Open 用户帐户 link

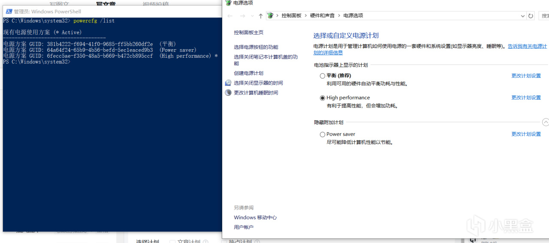coord(244,227)
